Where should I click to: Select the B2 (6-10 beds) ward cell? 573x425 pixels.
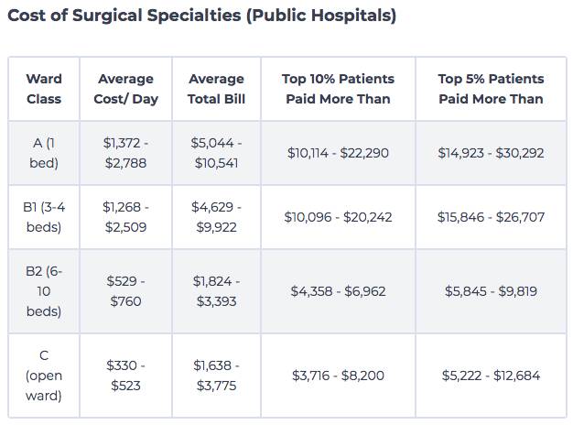(44, 291)
